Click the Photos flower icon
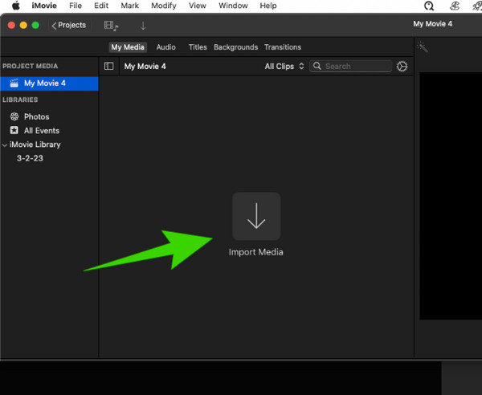The width and height of the screenshot is (482, 395). 14,116
